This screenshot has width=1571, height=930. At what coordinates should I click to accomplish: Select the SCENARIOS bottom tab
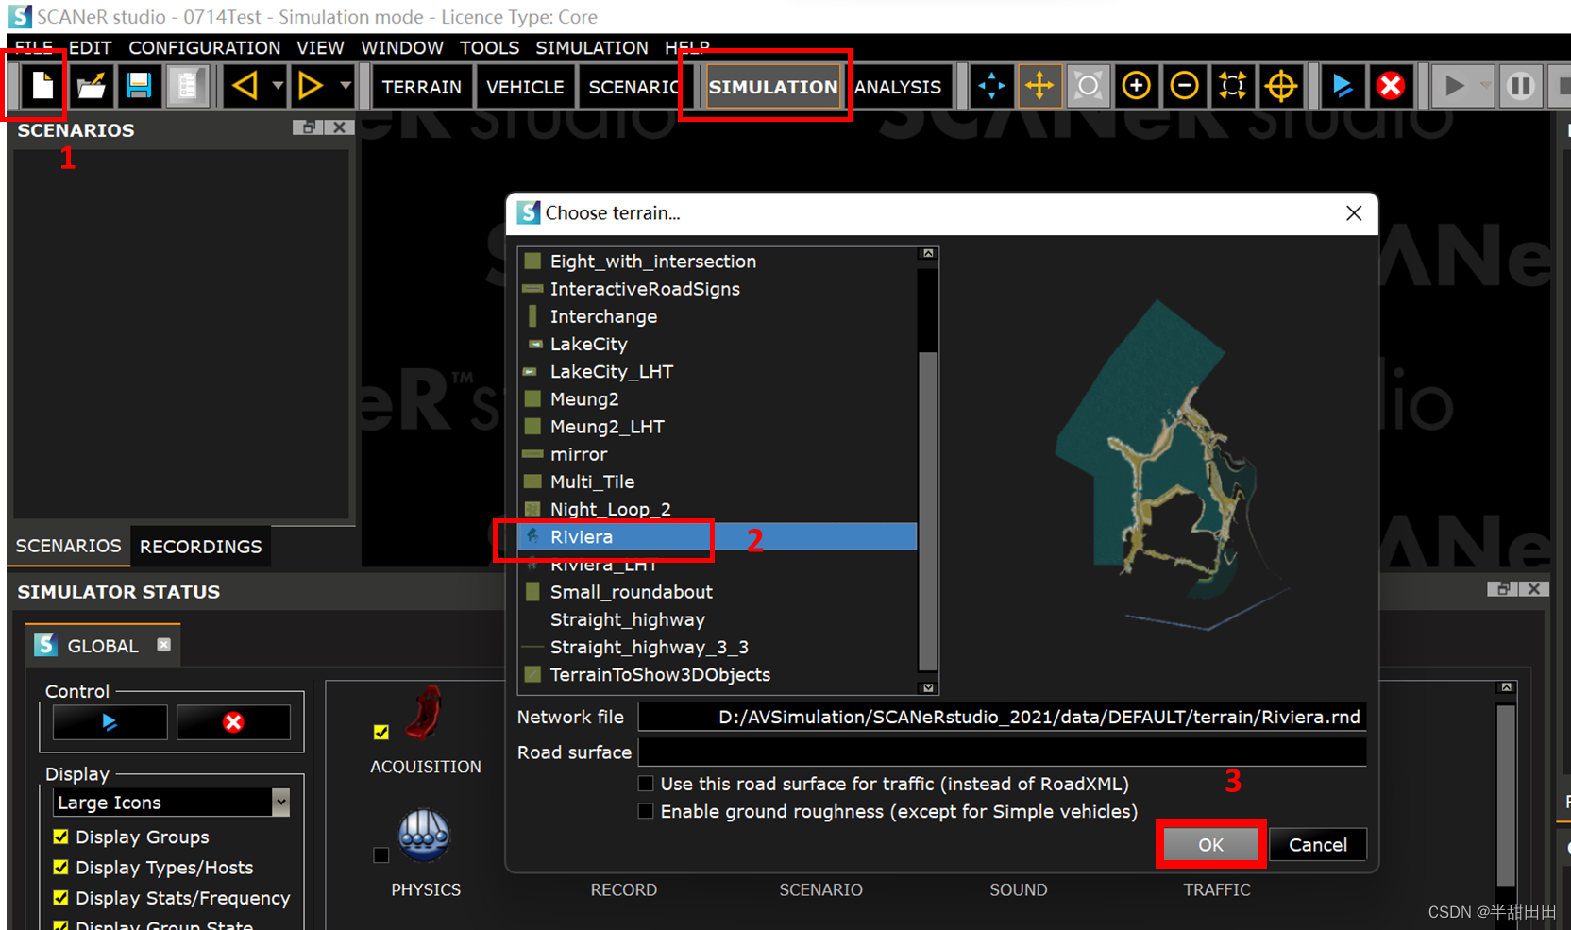pyautogui.click(x=68, y=546)
